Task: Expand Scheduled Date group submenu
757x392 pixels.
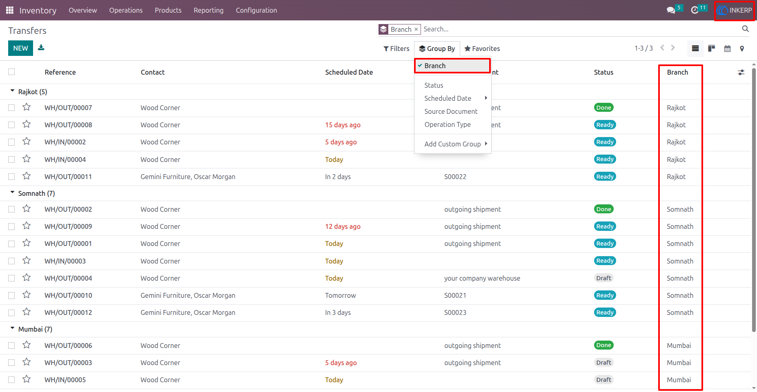Action: tap(453, 98)
